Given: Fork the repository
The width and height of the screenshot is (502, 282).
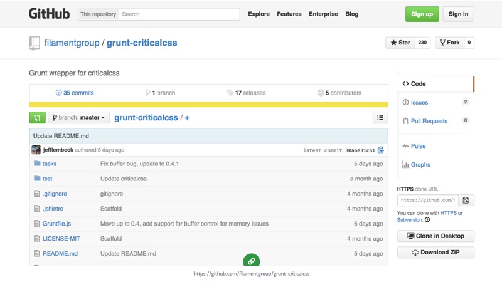Looking at the screenshot, I should coord(449,43).
